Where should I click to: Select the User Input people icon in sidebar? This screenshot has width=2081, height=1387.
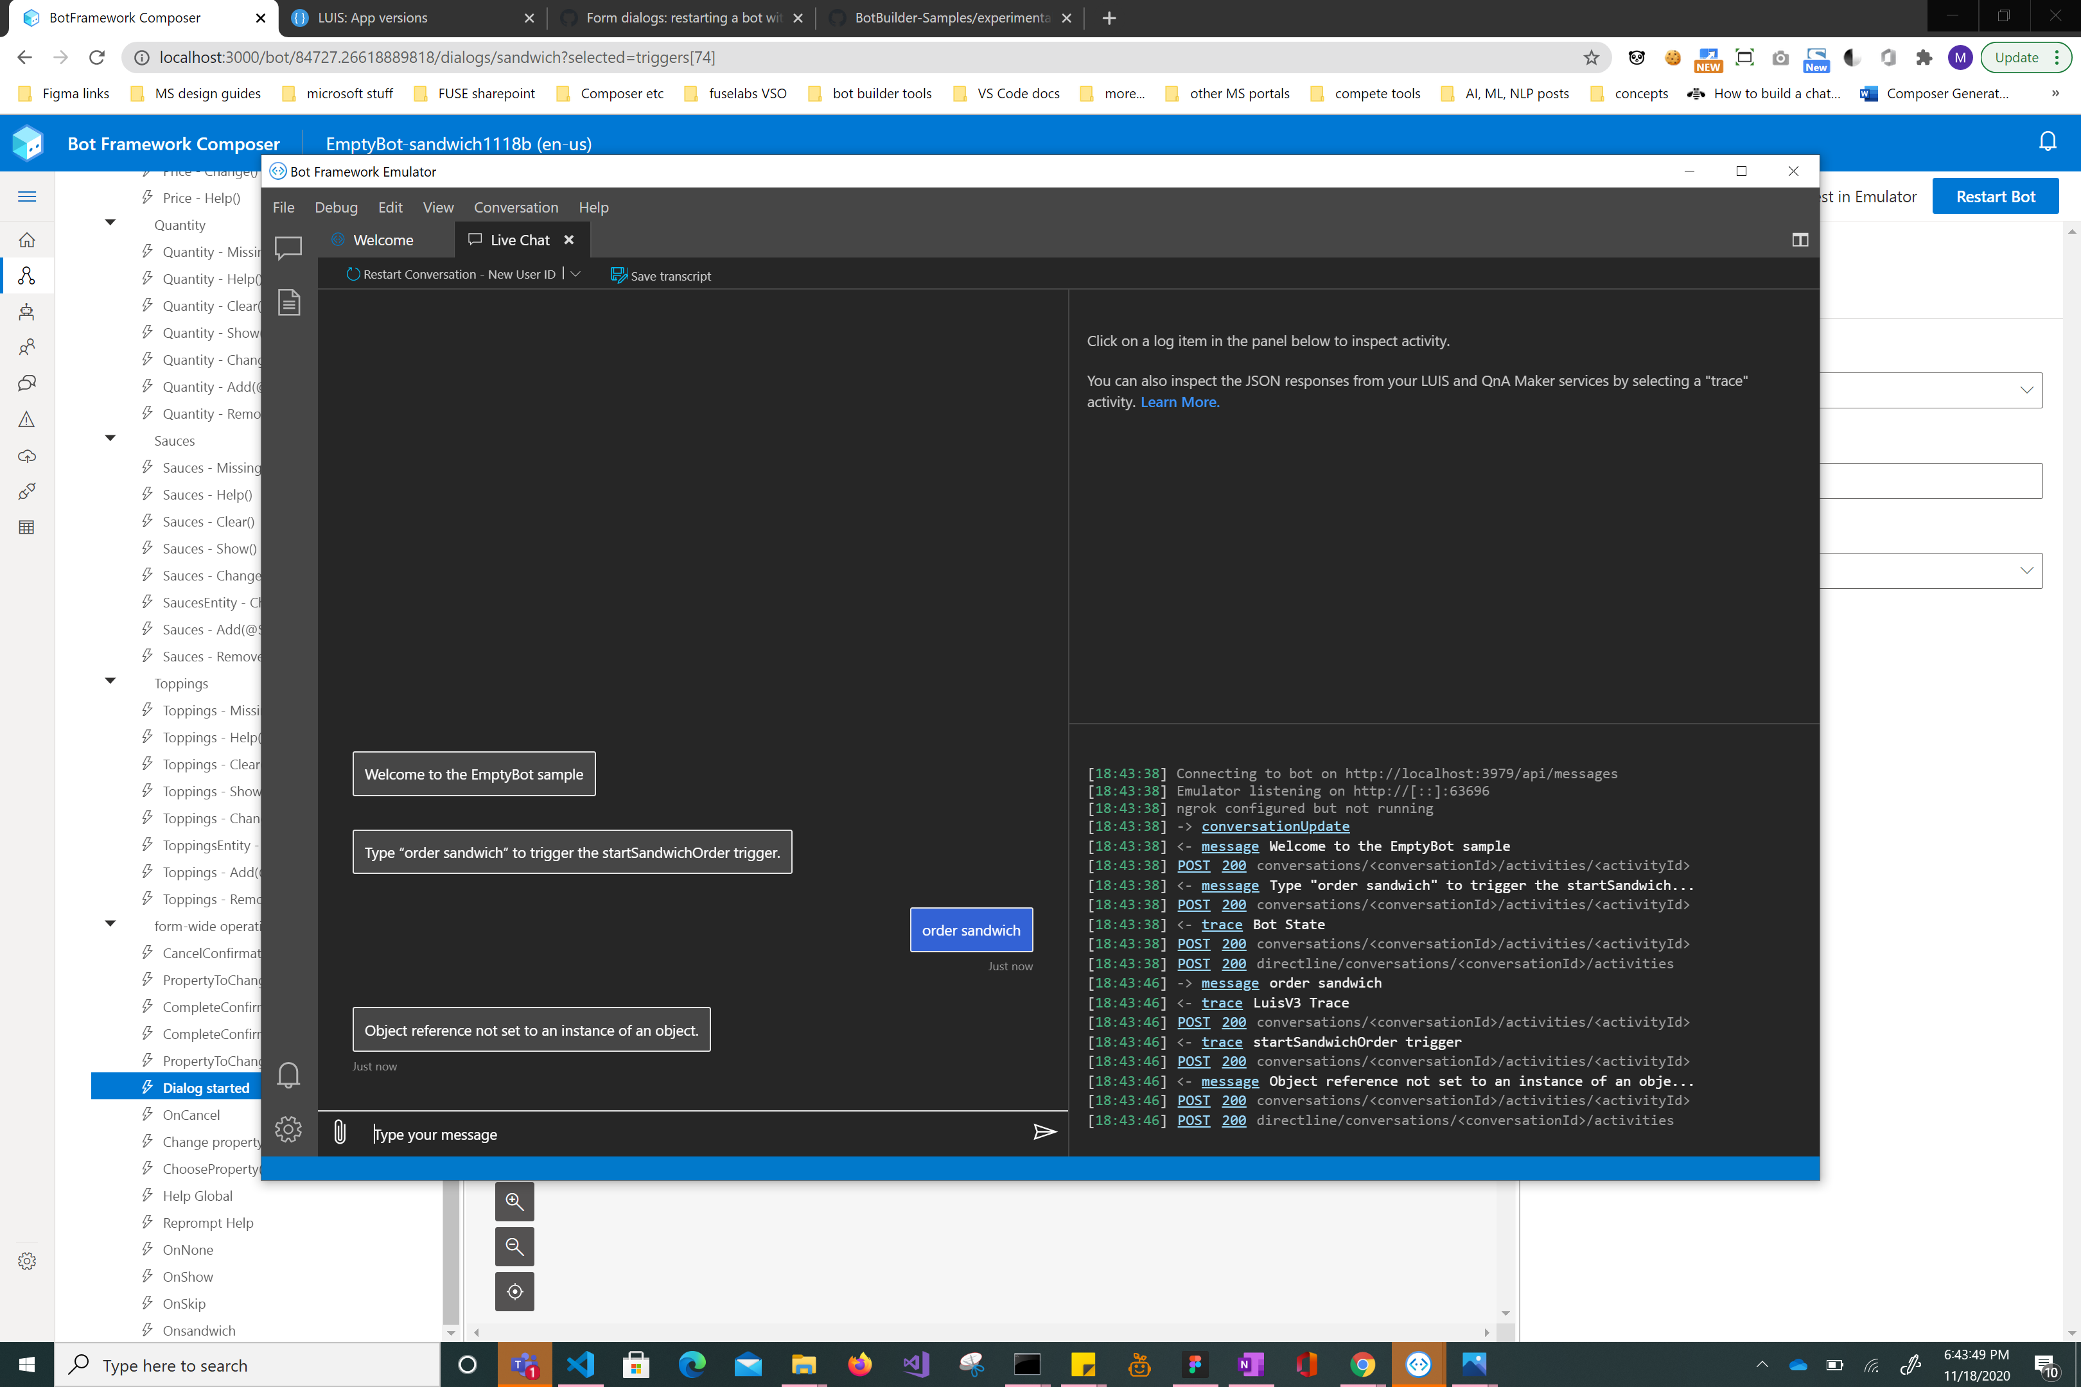tap(28, 346)
